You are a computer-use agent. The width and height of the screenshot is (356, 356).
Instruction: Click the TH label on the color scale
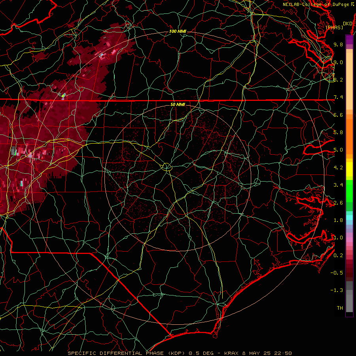click(x=340, y=308)
